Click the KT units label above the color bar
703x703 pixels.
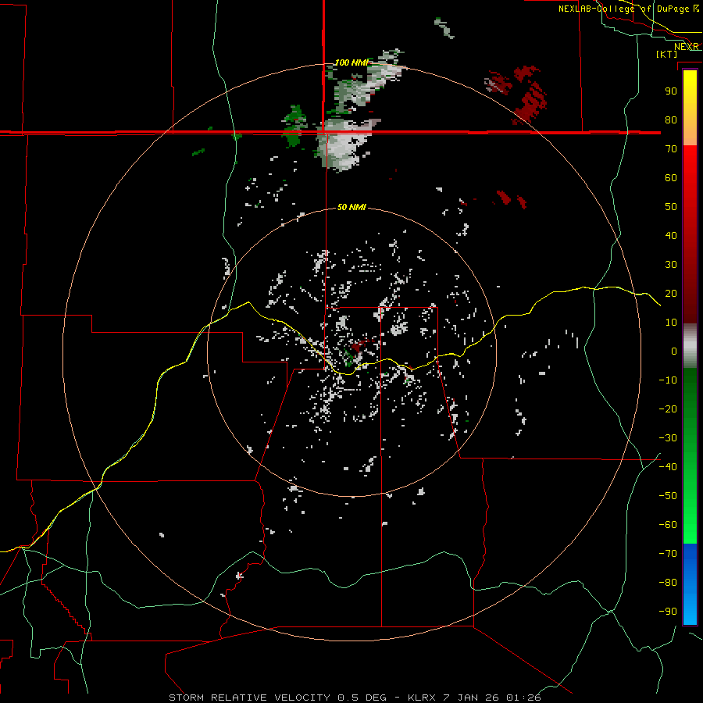click(x=667, y=54)
